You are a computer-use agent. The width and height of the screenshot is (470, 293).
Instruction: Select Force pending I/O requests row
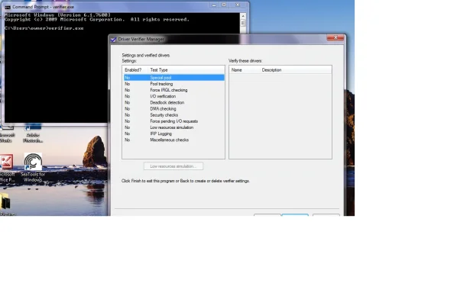click(x=173, y=121)
